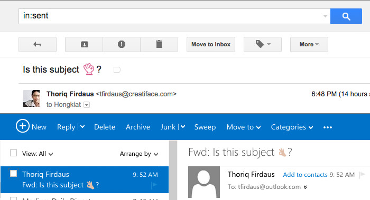This screenshot has height=200, width=370.
Task: Flag the selected Thoriq Firdaus message
Action: 154,186
